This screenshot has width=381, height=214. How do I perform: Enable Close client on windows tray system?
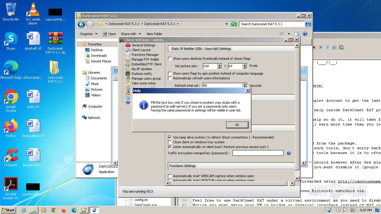pos(170,142)
